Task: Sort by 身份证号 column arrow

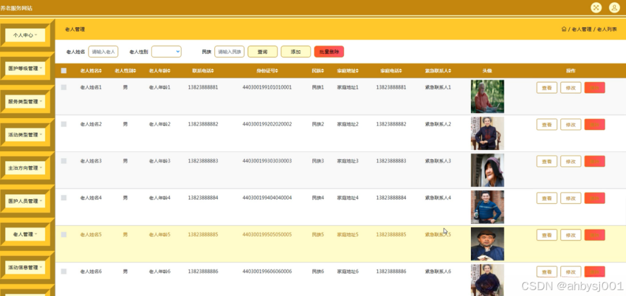Action: (277, 71)
